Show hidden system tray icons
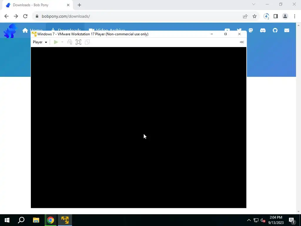Image resolution: width=301 pixels, height=226 pixels. coord(249,220)
